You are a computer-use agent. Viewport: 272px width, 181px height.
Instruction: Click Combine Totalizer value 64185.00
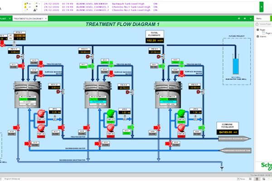[x=228, y=132]
